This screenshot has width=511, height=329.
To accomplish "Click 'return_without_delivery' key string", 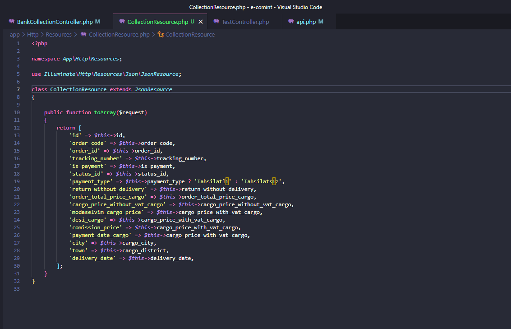I will 108,189.
